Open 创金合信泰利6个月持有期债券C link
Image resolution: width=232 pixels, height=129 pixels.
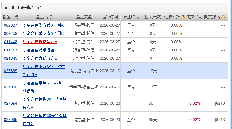[x=44, y=87]
